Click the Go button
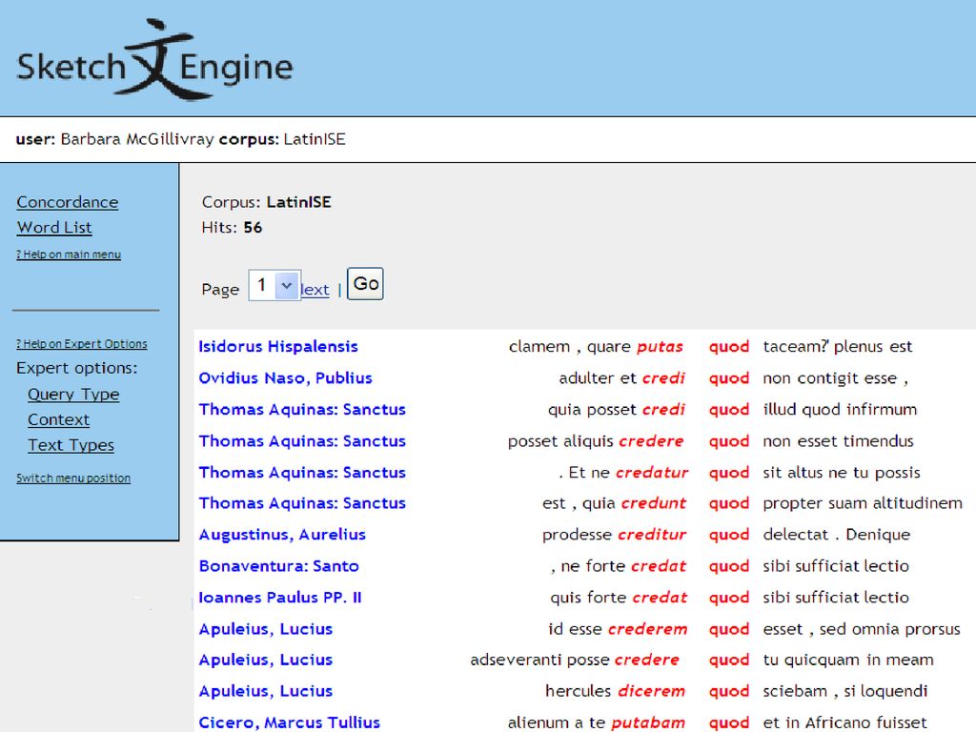The height and width of the screenshot is (732, 976). (x=364, y=283)
